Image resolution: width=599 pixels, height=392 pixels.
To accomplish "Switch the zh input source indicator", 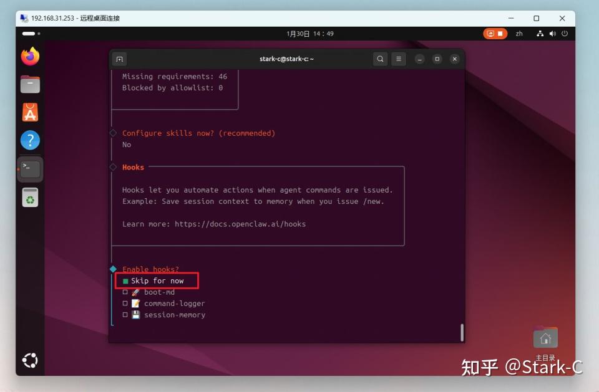I will [x=519, y=34].
